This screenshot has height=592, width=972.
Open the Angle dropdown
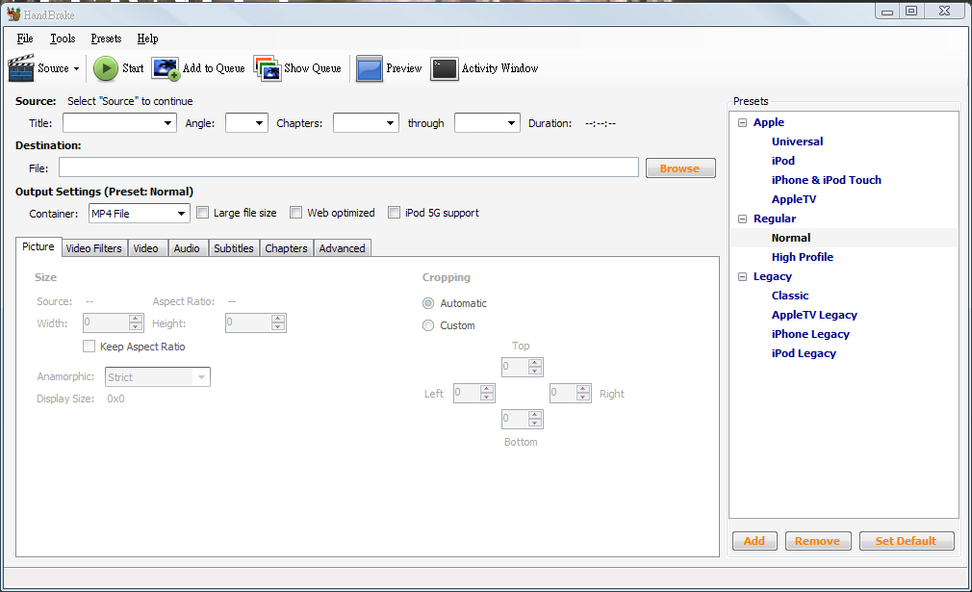[x=246, y=123]
